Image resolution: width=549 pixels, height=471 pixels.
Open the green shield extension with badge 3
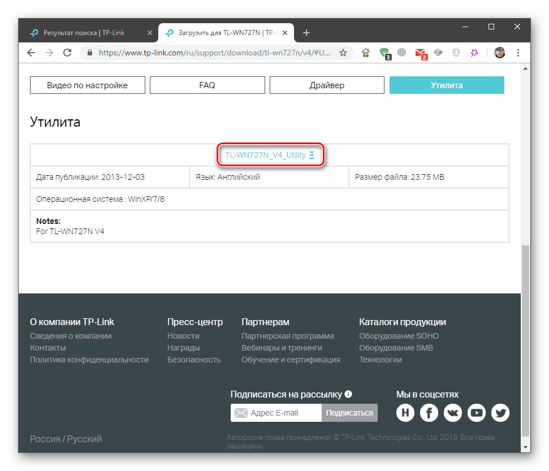coord(385,54)
